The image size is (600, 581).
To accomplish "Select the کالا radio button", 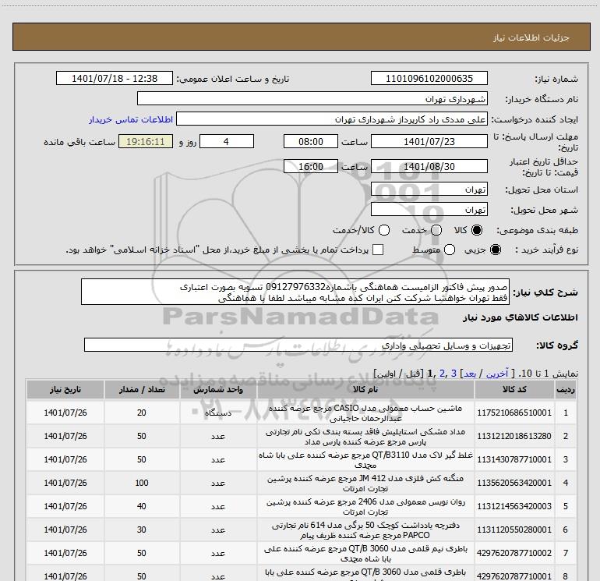I will [x=477, y=230].
